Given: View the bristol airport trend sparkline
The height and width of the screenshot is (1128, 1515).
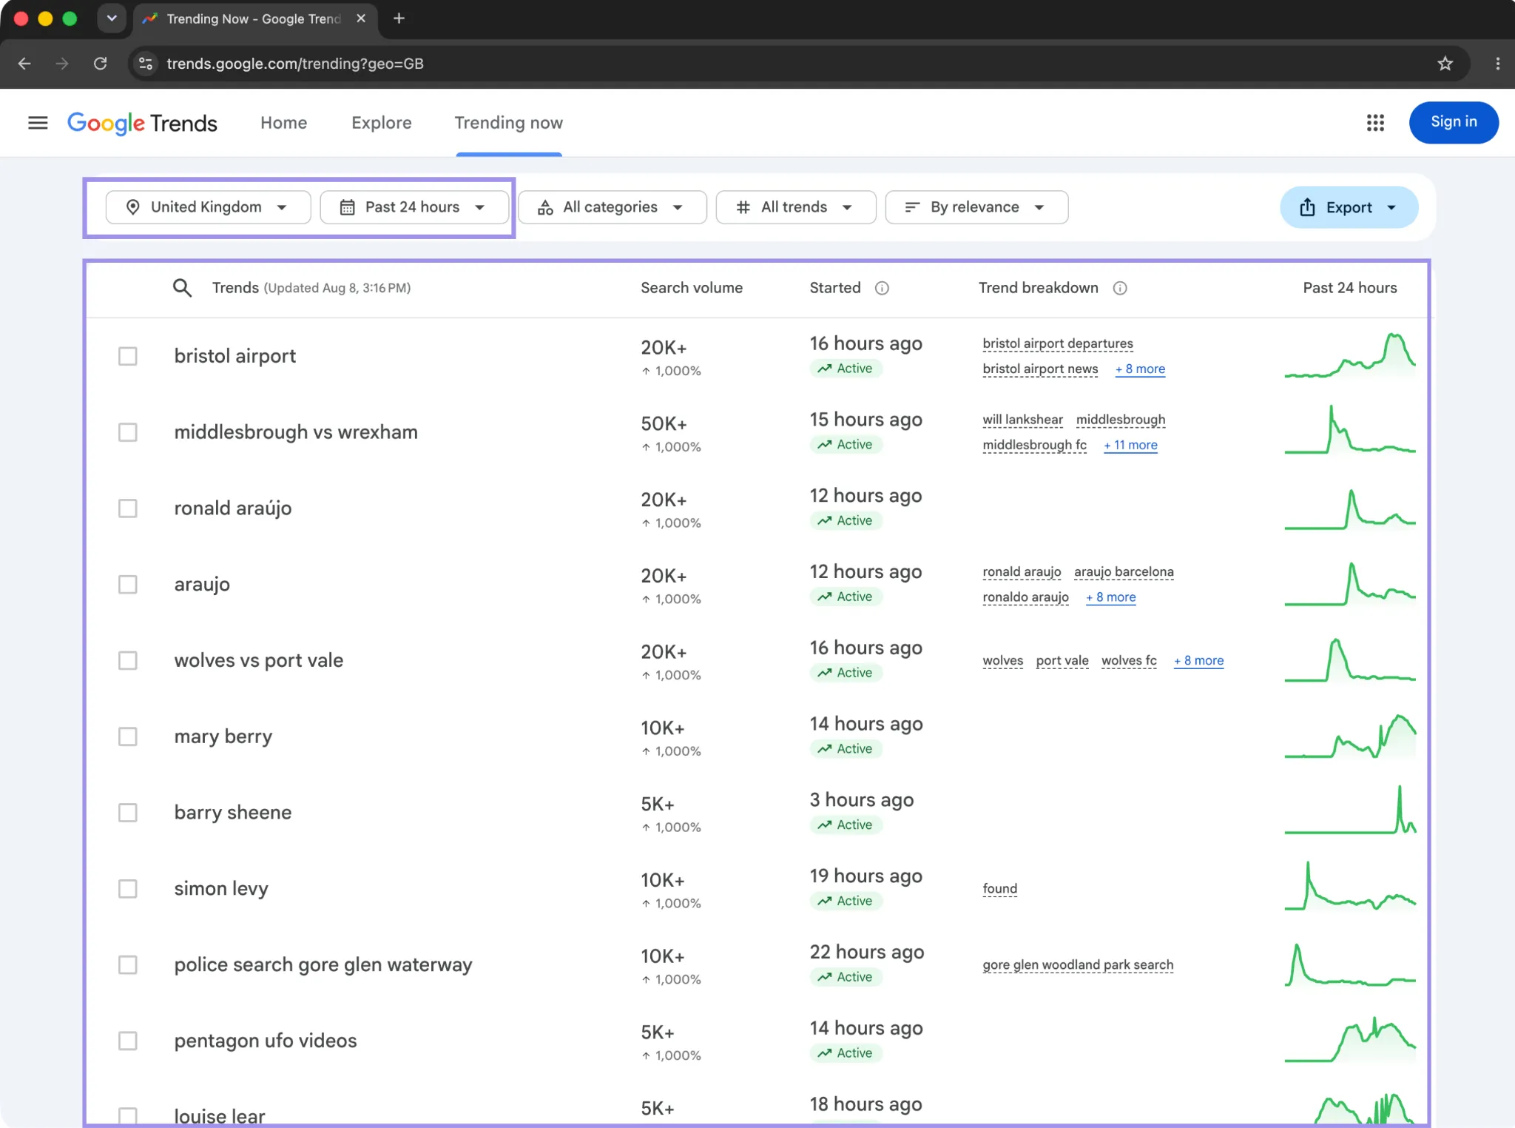Looking at the screenshot, I should pos(1350,356).
